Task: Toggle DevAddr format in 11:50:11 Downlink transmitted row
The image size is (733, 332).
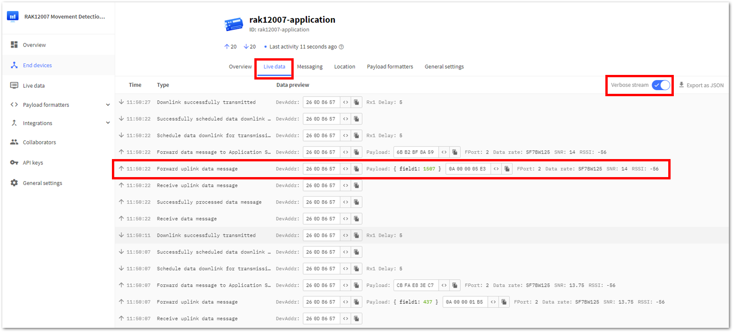Action: 345,235
